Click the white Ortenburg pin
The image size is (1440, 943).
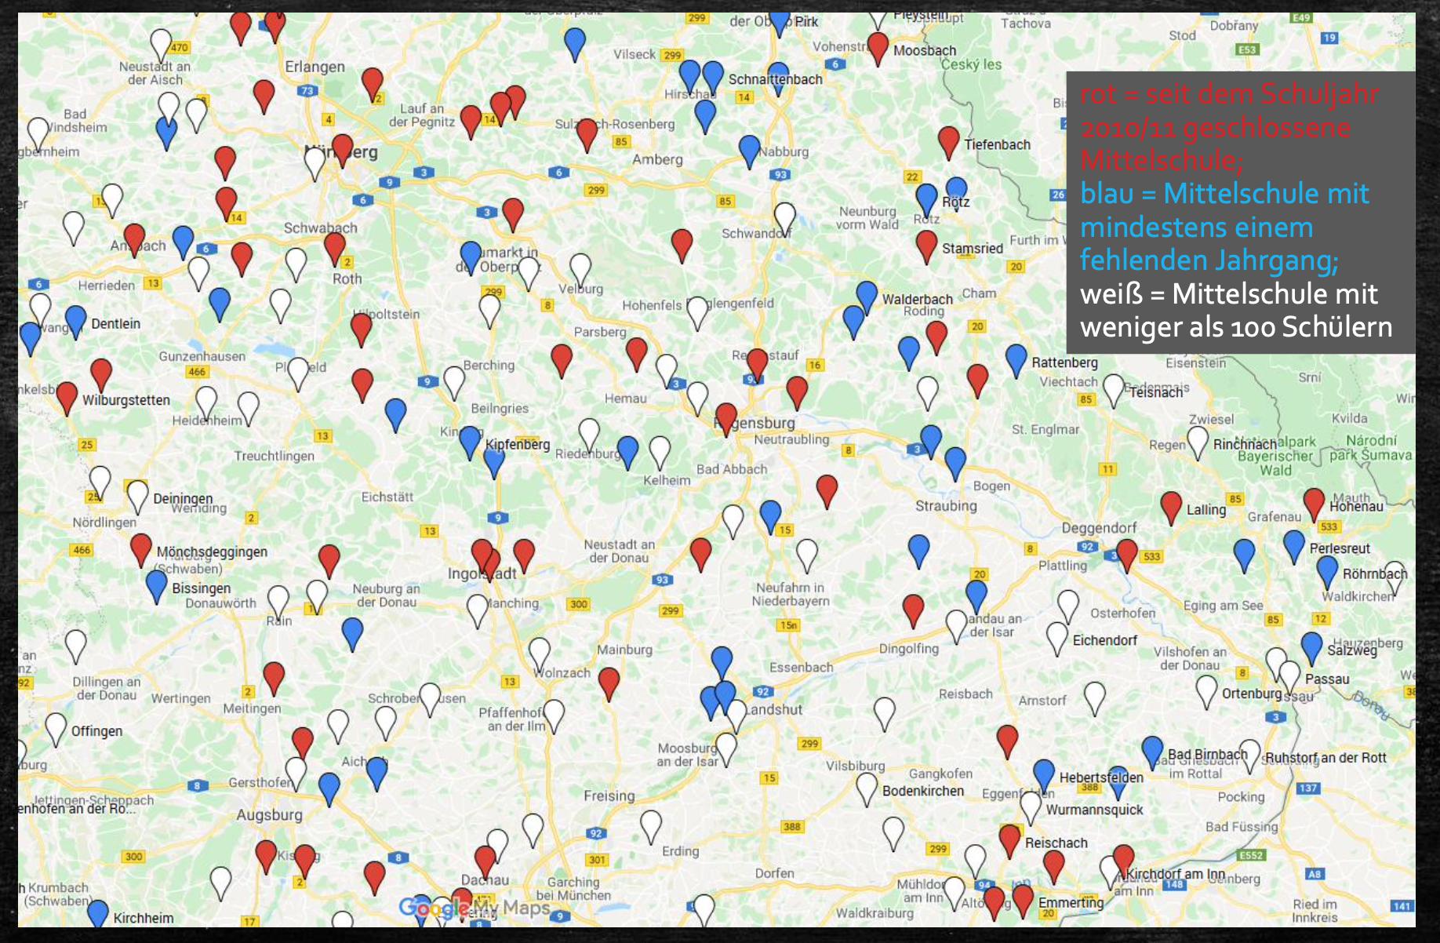coord(1206,691)
